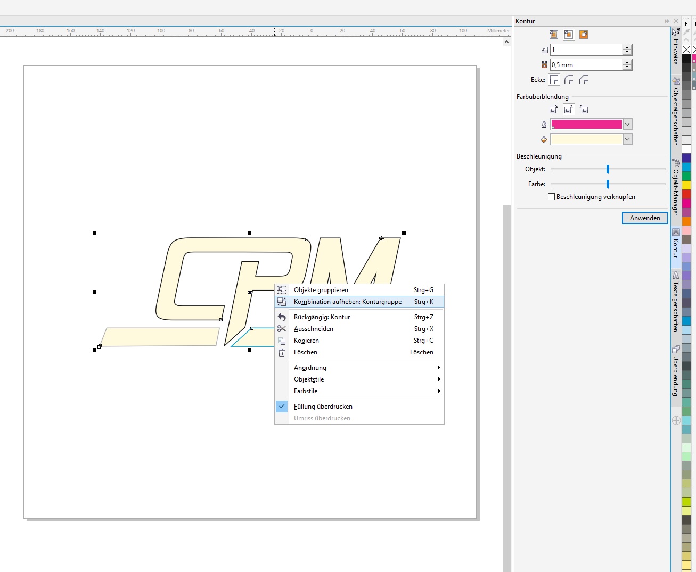Click the 0,5 mm contour offset field
Viewport: 696px width, 572px height.
pyautogui.click(x=586, y=65)
